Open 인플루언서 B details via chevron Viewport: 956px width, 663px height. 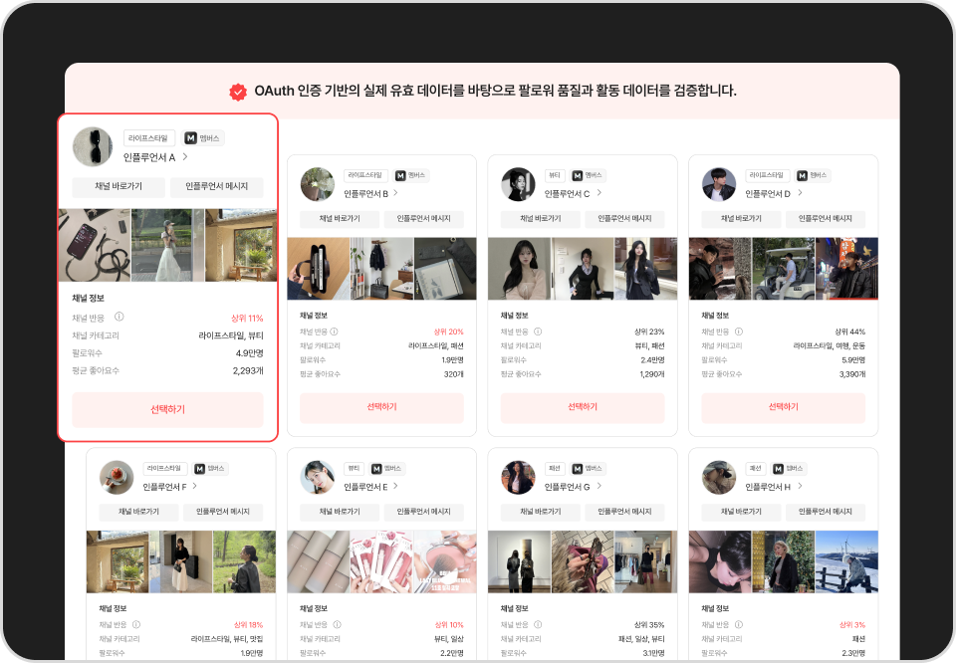pyautogui.click(x=395, y=193)
